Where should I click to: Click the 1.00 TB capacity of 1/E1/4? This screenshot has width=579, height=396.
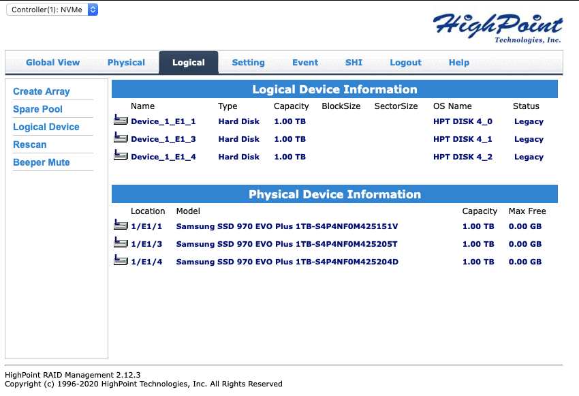478,262
